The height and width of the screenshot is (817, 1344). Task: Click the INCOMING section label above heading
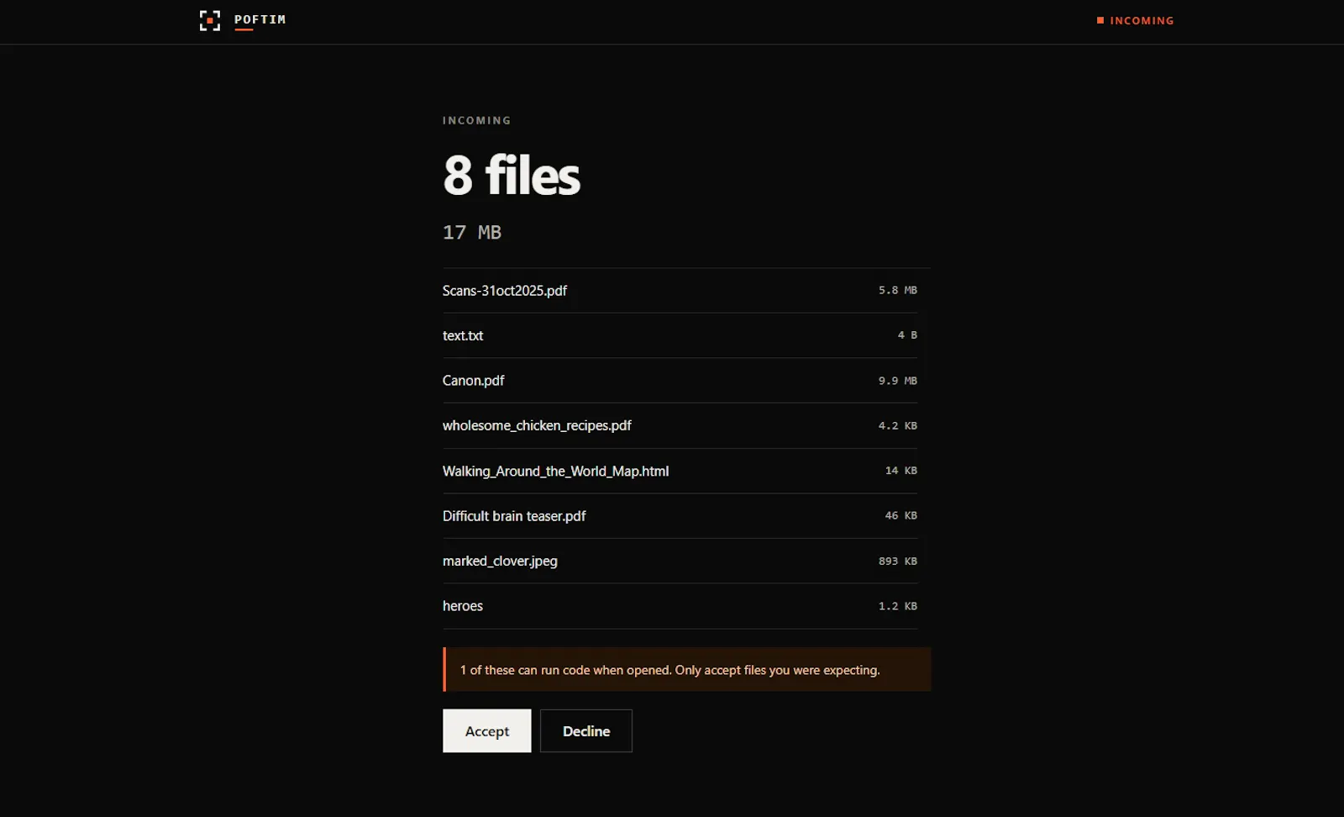[477, 120]
